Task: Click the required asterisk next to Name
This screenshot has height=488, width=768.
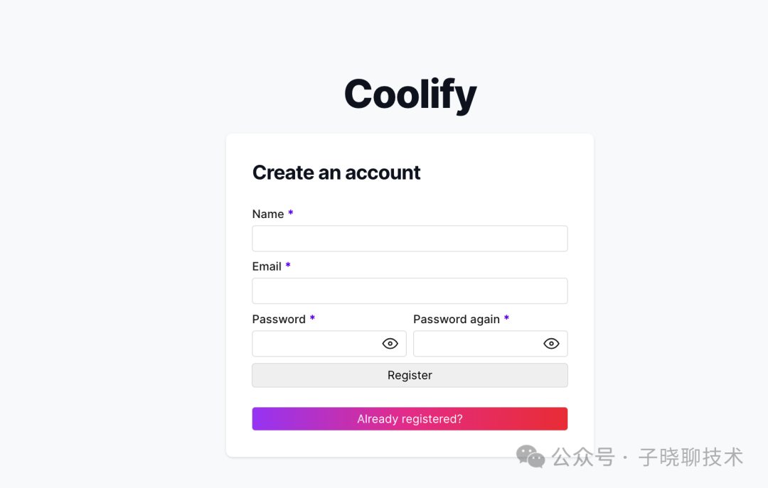Action: [x=291, y=213]
